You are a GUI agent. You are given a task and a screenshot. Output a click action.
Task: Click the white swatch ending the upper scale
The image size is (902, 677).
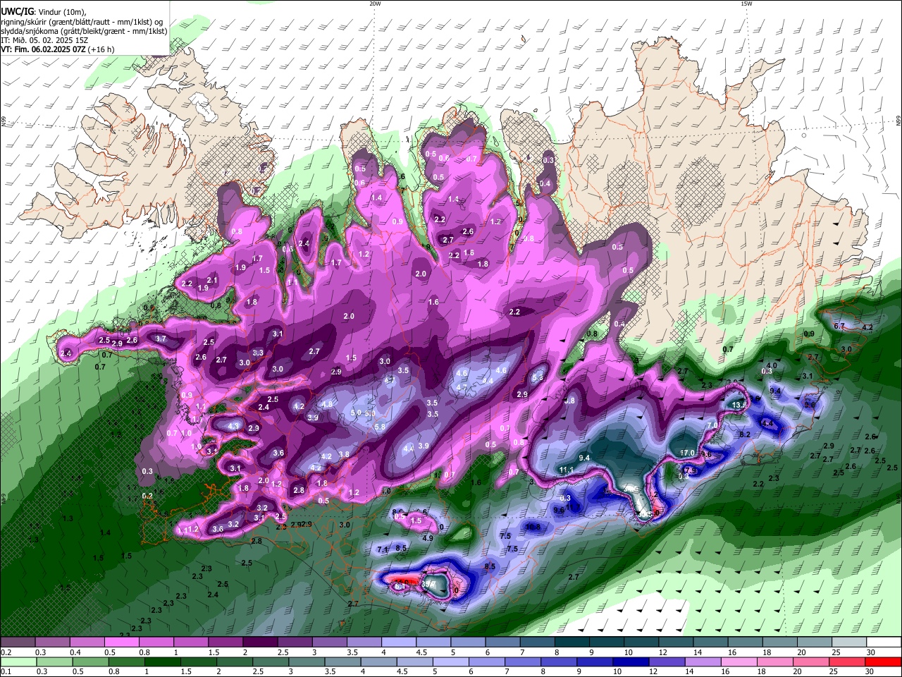[884, 642]
